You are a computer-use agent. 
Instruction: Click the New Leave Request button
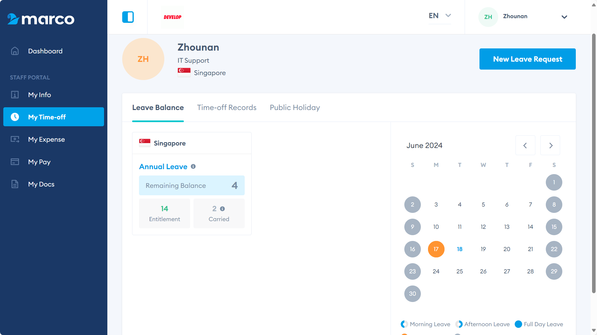click(527, 59)
